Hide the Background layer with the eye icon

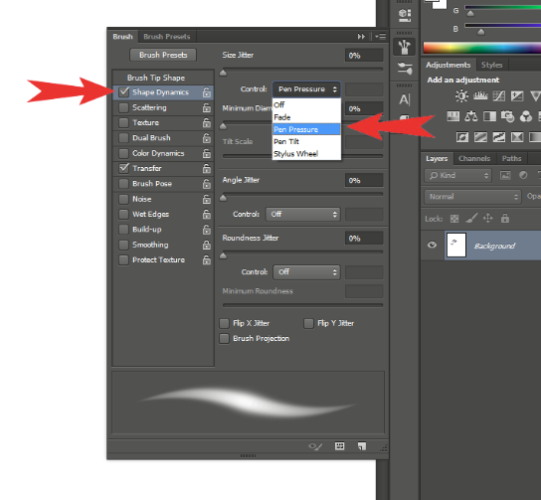click(432, 245)
